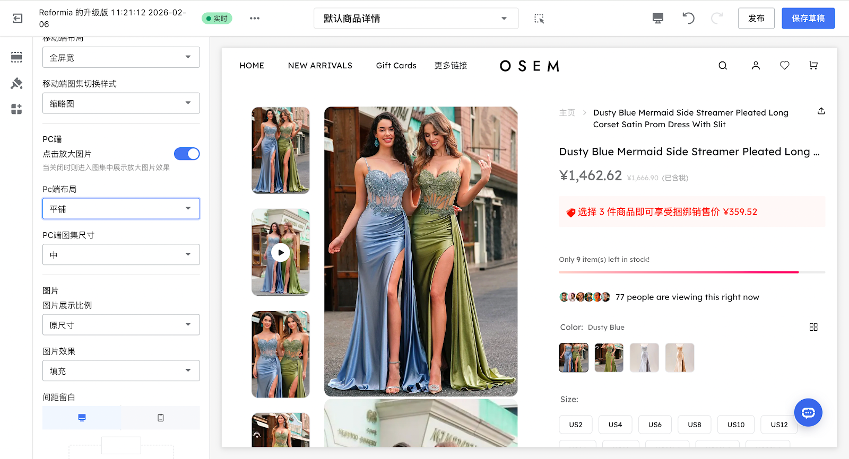Open the sections panel icon in the sidebar

tap(16, 57)
